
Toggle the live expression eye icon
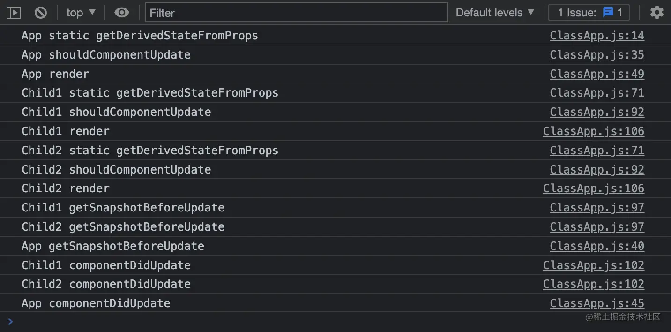pos(122,13)
